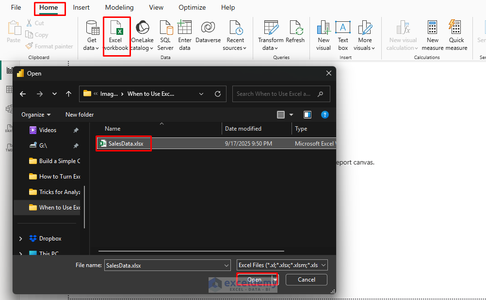
Task: Click Copy in Clipboard group
Action: [x=37, y=35]
